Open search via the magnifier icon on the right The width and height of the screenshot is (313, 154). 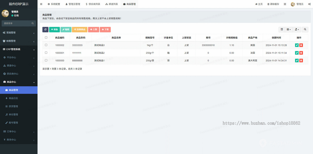305,29
